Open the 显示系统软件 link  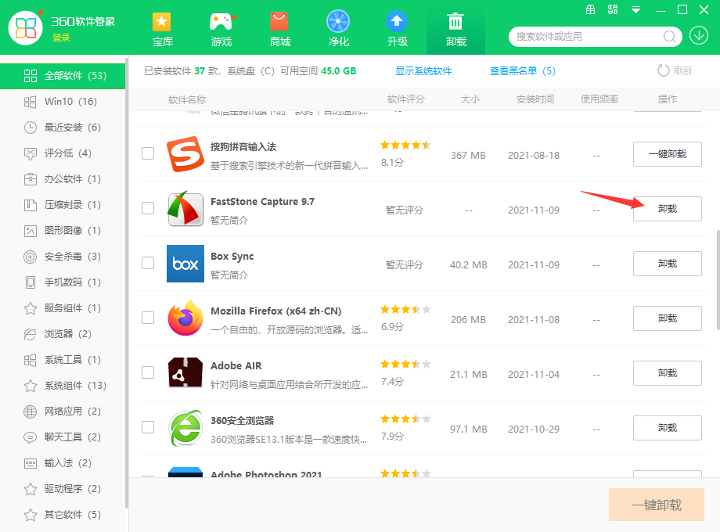point(423,71)
